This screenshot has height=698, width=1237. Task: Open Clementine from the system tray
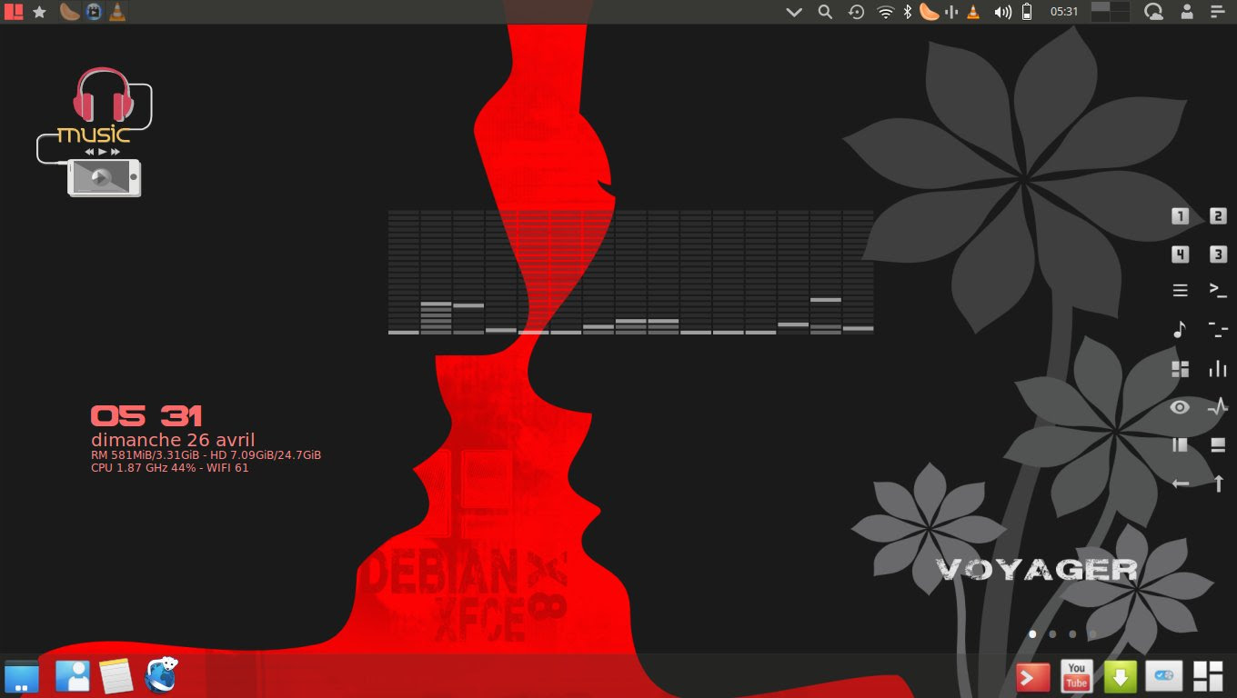click(x=929, y=12)
